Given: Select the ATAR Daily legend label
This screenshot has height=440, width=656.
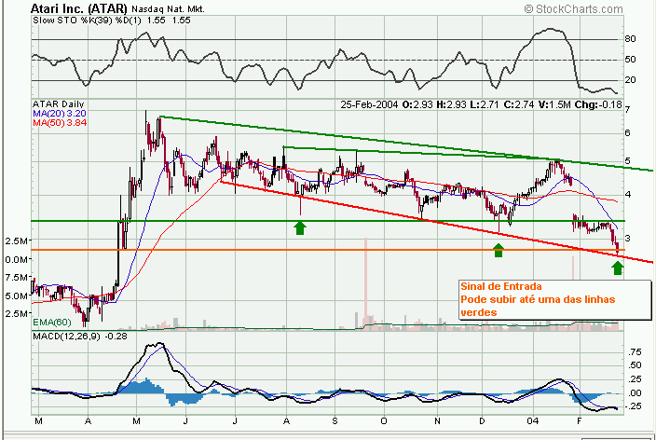Looking at the screenshot, I should 59,104.
